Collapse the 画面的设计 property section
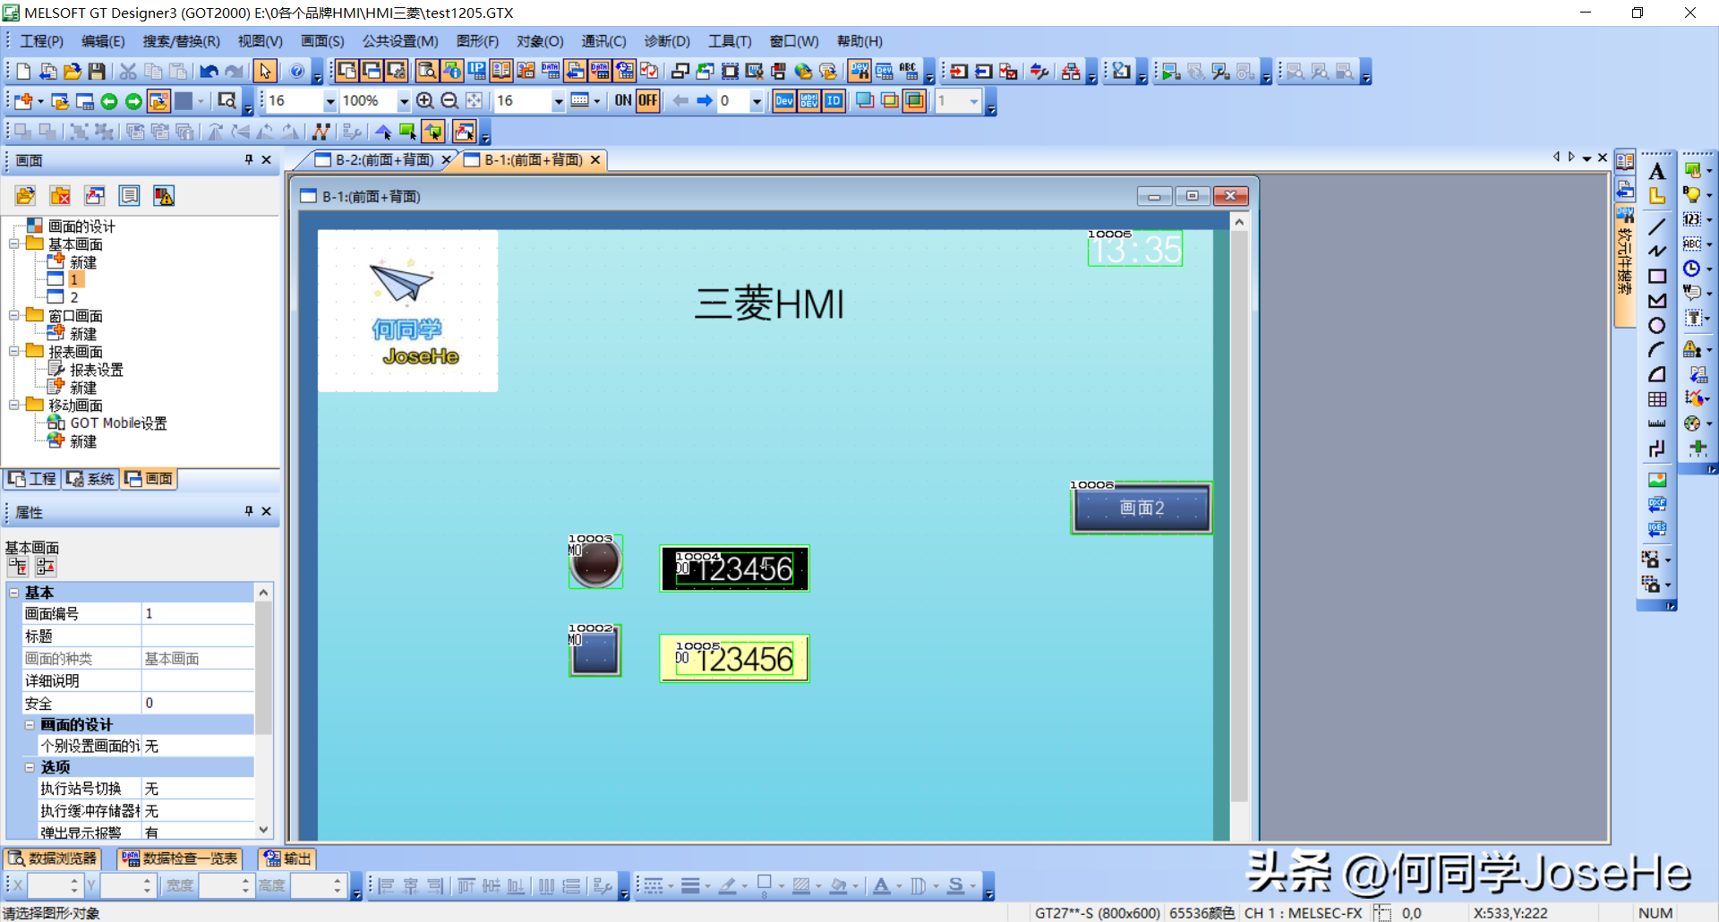This screenshot has width=1719, height=922. click(30, 725)
